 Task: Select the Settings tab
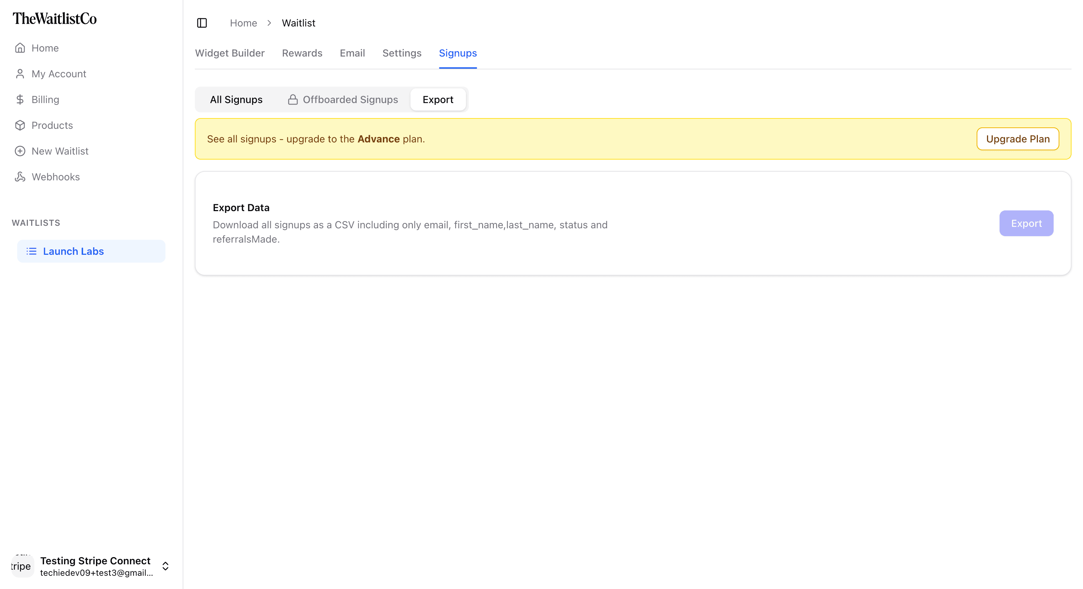click(x=401, y=53)
